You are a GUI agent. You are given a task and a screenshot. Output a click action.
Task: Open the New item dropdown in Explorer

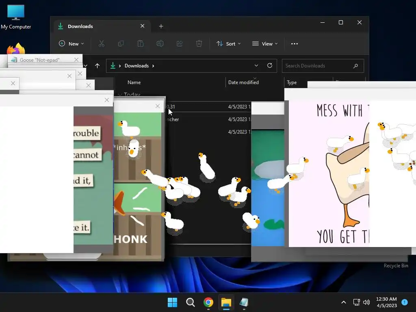(71, 44)
